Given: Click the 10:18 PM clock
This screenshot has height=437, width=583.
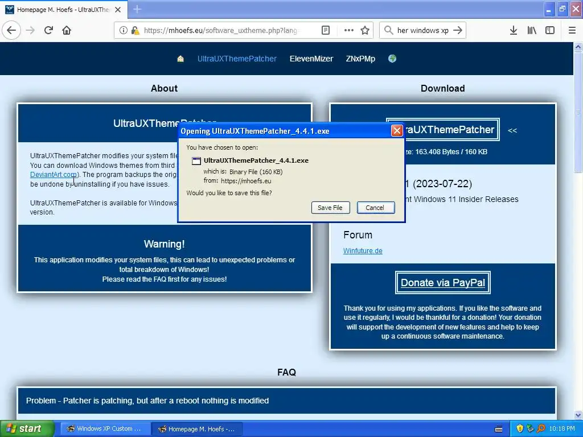Looking at the screenshot, I should (x=562, y=429).
